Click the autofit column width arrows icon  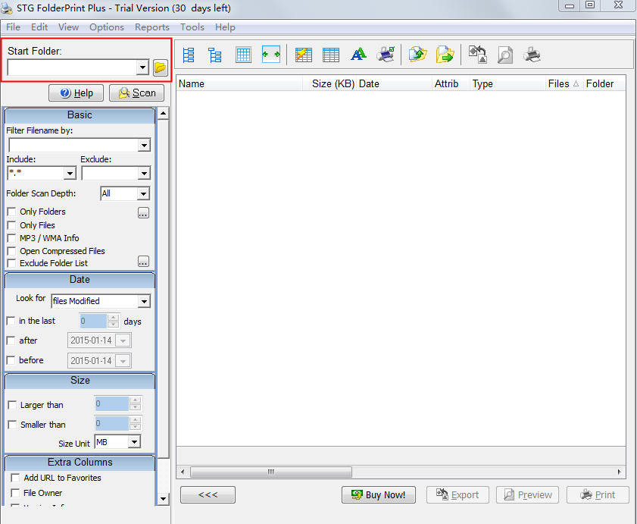(271, 55)
